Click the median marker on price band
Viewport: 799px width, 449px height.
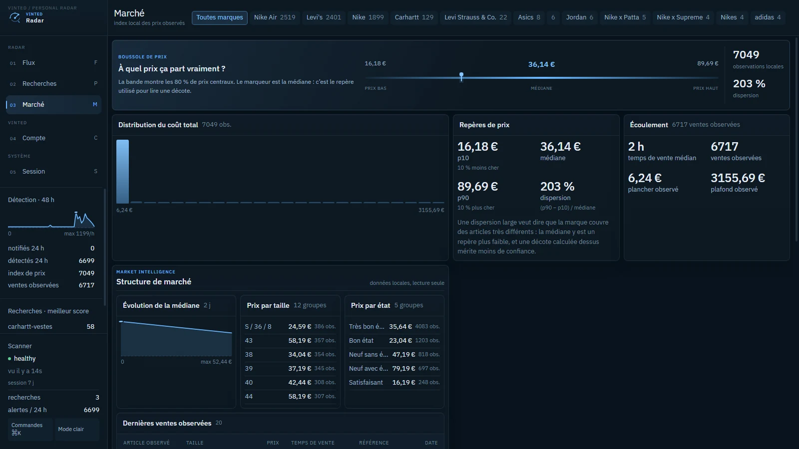click(x=461, y=77)
